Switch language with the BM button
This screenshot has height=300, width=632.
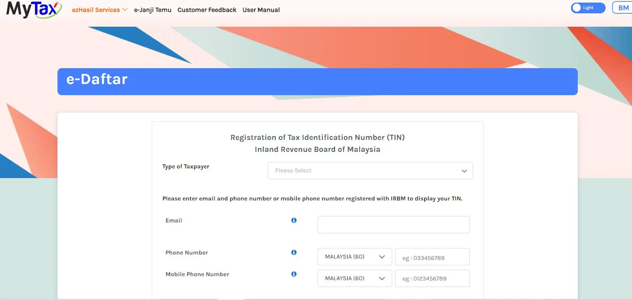point(623,8)
